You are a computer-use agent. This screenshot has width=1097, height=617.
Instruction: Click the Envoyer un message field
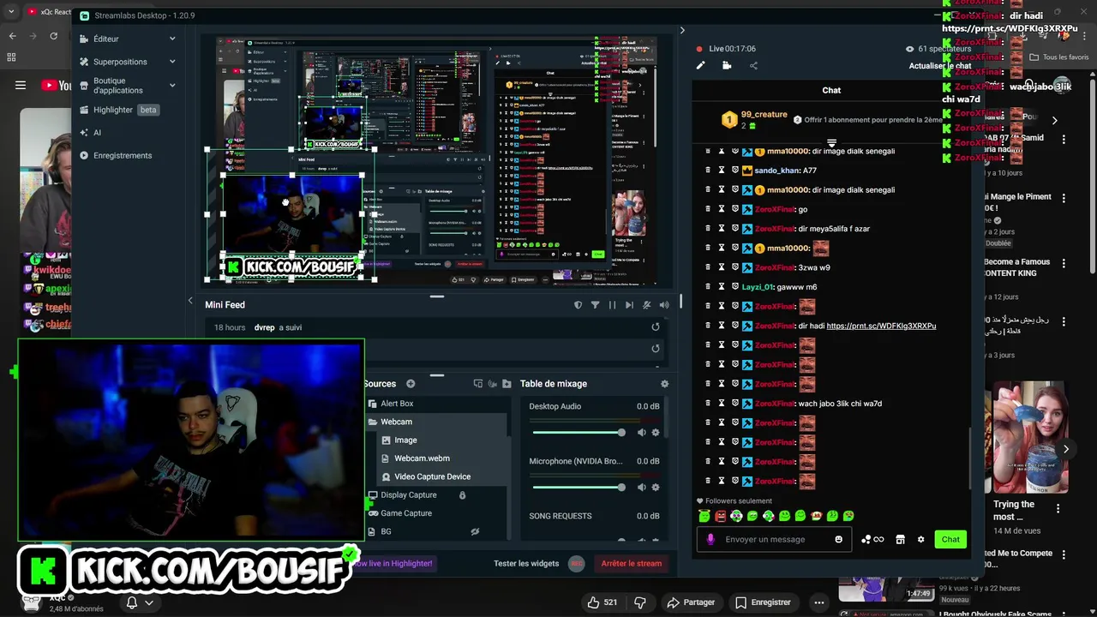[x=776, y=539]
